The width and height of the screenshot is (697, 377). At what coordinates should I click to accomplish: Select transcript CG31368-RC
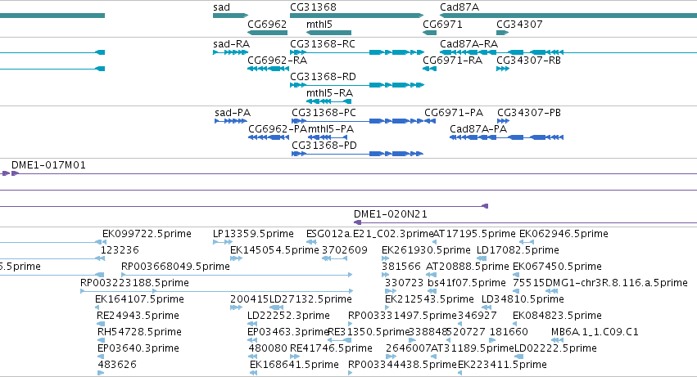pos(323,44)
